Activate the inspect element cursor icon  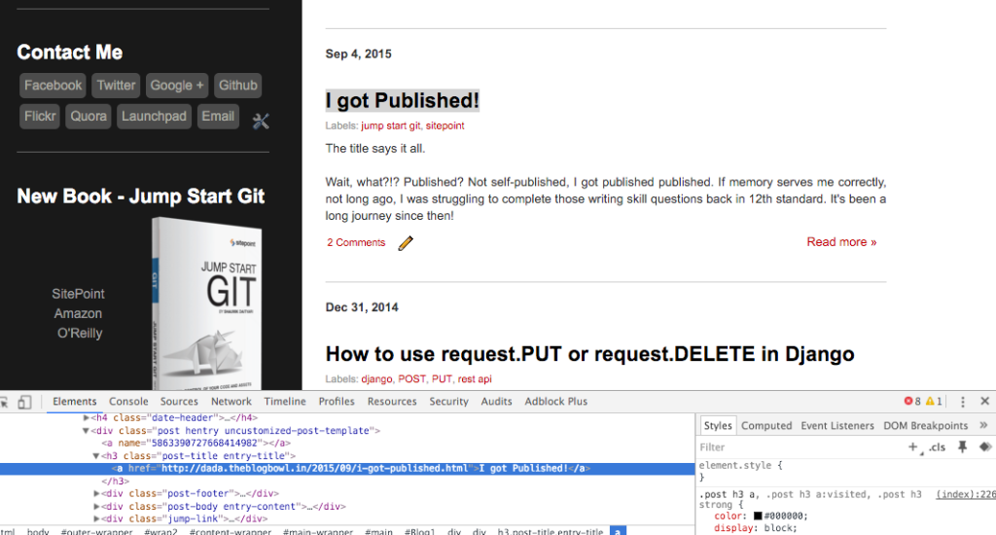pyautogui.click(x=4, y=402)
